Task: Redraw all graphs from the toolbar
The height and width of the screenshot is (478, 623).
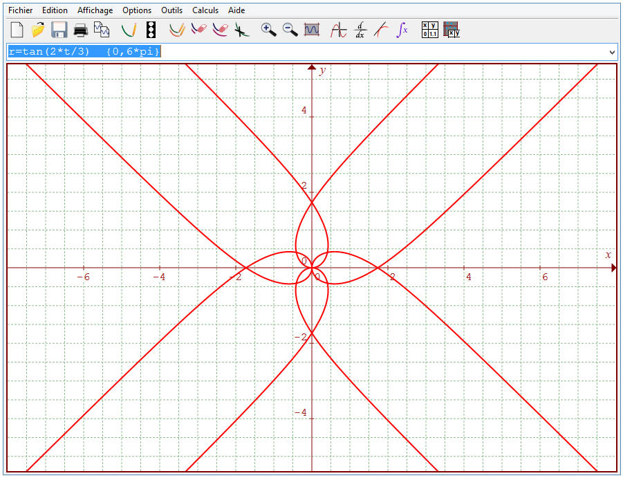Action: [x=177, y=30]
